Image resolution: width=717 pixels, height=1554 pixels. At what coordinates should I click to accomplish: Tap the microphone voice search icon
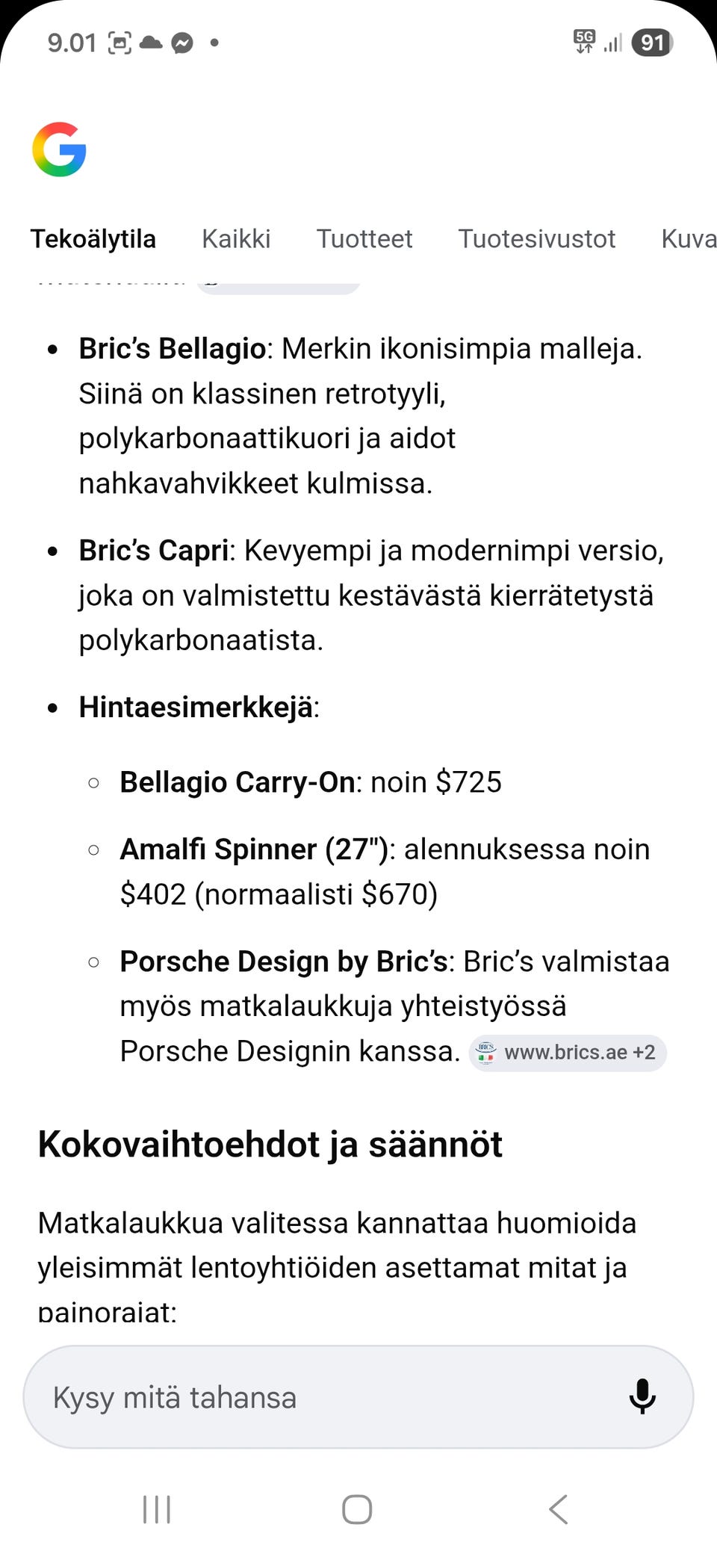[x=642, y=1396]
